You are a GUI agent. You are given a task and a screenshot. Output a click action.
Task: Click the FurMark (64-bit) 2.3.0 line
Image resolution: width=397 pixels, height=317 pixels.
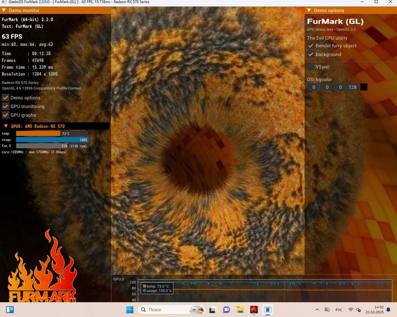coord(27,19)
